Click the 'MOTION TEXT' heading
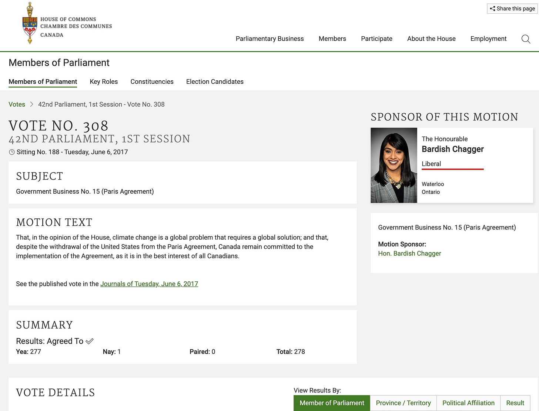This screenshot has height=411, width=539. [54, 222]
